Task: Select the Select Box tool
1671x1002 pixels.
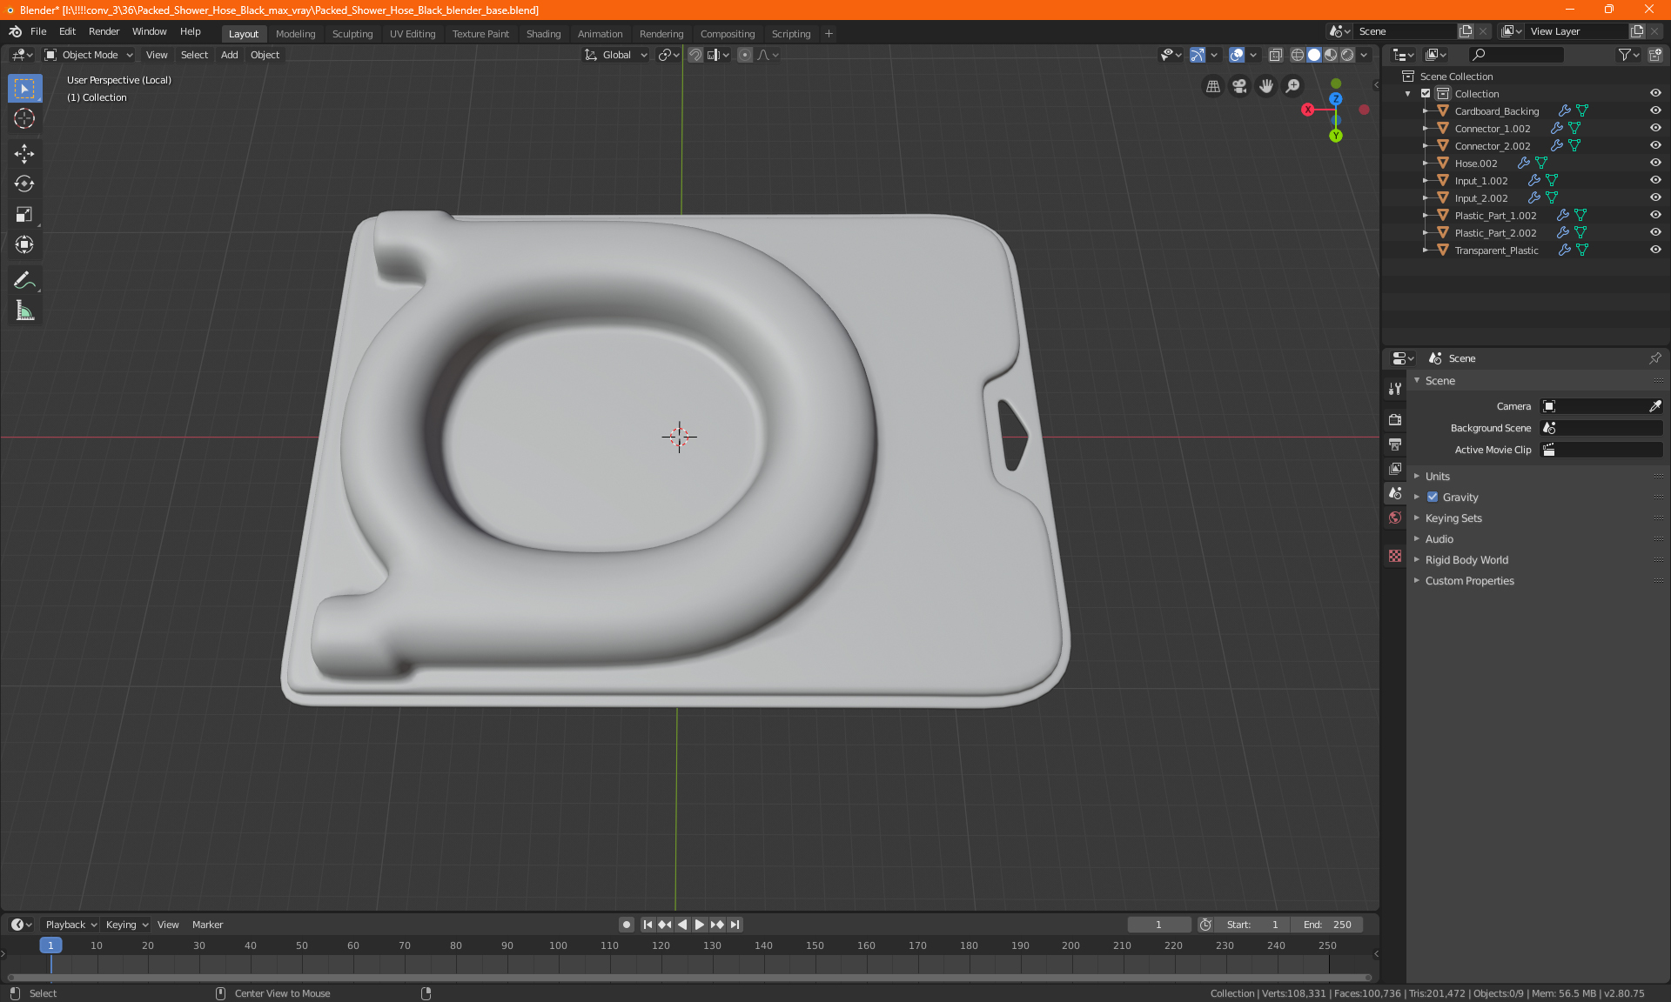Action: coord(24,89)
